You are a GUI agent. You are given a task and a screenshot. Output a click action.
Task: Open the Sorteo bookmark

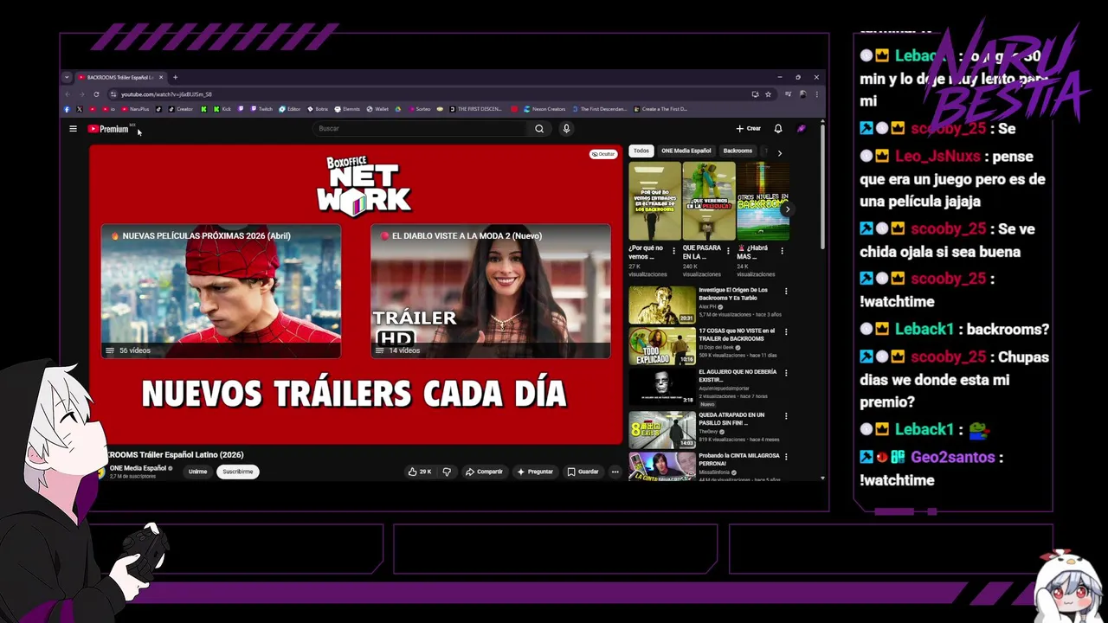coord(419,109)
